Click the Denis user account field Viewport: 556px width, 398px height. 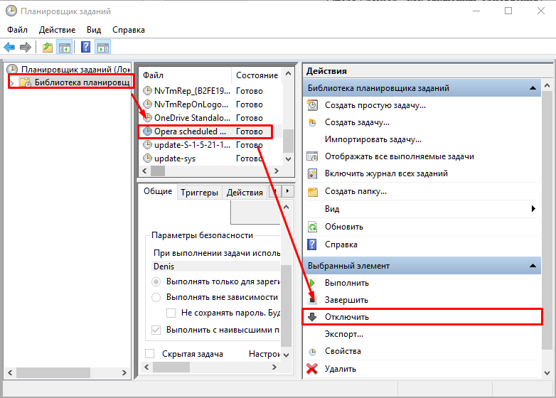coord(215,266)
